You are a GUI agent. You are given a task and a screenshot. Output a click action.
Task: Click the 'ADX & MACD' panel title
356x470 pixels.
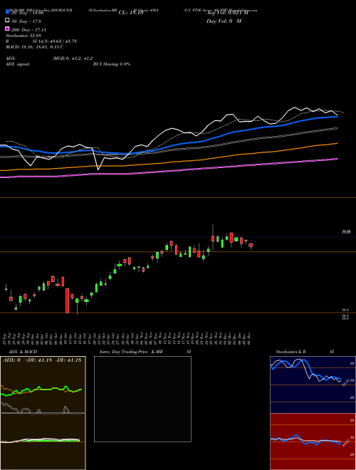click(23, 352)
